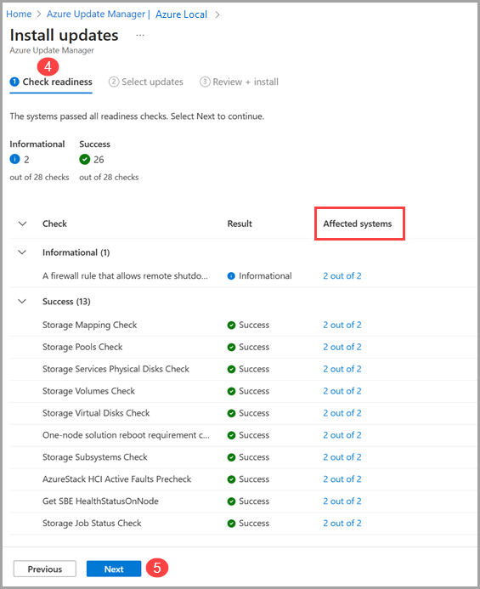Click the blue Informational count icon
The image size is (480, 589).
point(14,159)
